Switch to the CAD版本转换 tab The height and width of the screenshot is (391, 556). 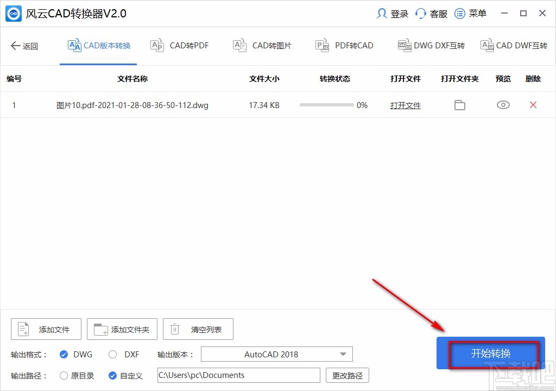pyautogui.click(x=98, y=46)
